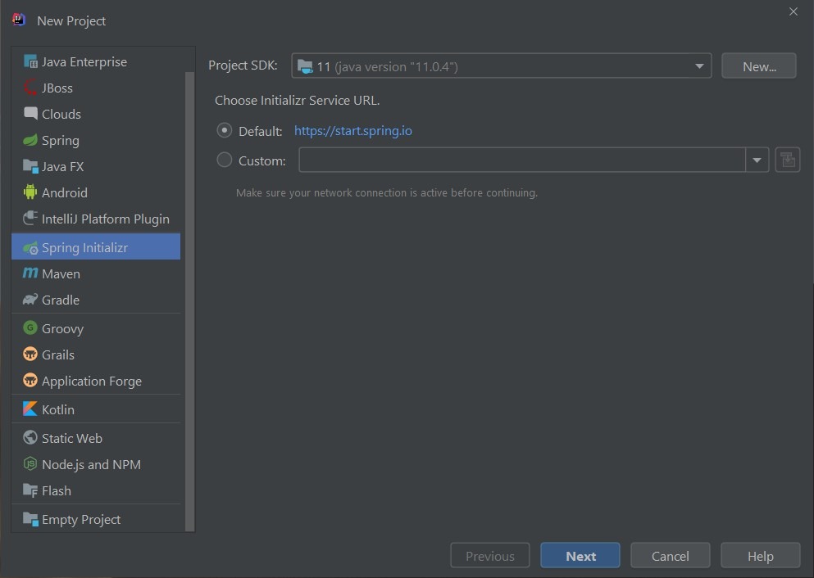Click the Gradle elephant icon
The image size is (814, 578).
tap(30, 300)
